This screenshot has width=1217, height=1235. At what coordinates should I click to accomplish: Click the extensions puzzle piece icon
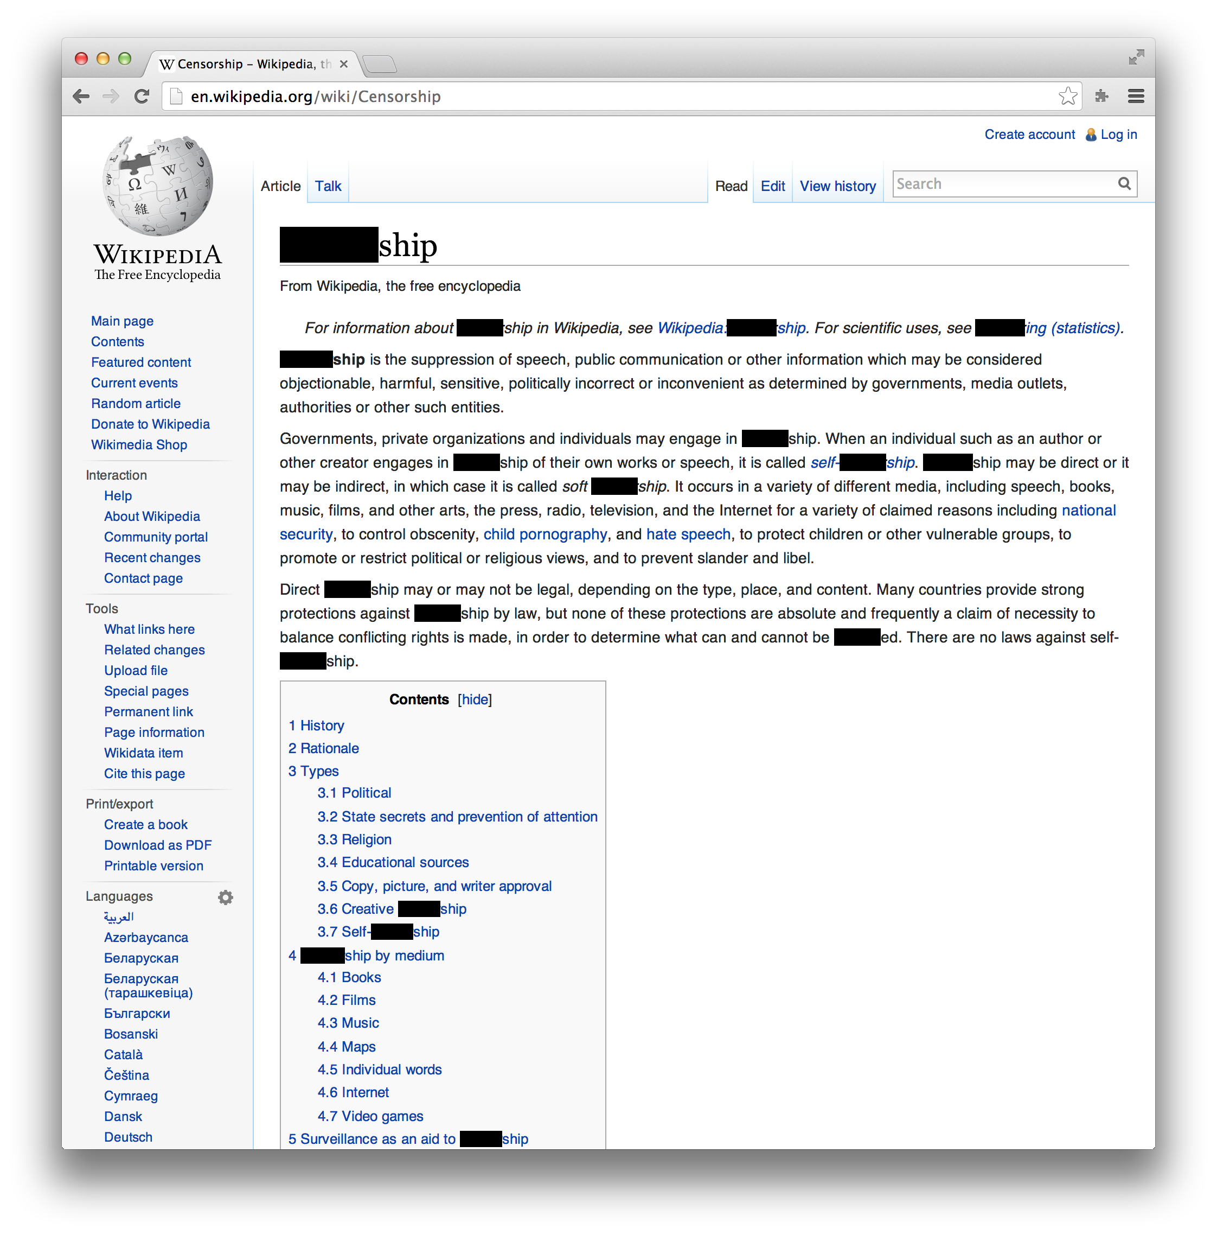[1101, 97]
